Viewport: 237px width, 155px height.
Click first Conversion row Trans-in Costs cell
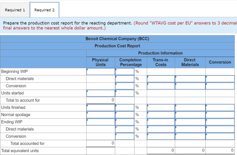[x=161, y=86]
